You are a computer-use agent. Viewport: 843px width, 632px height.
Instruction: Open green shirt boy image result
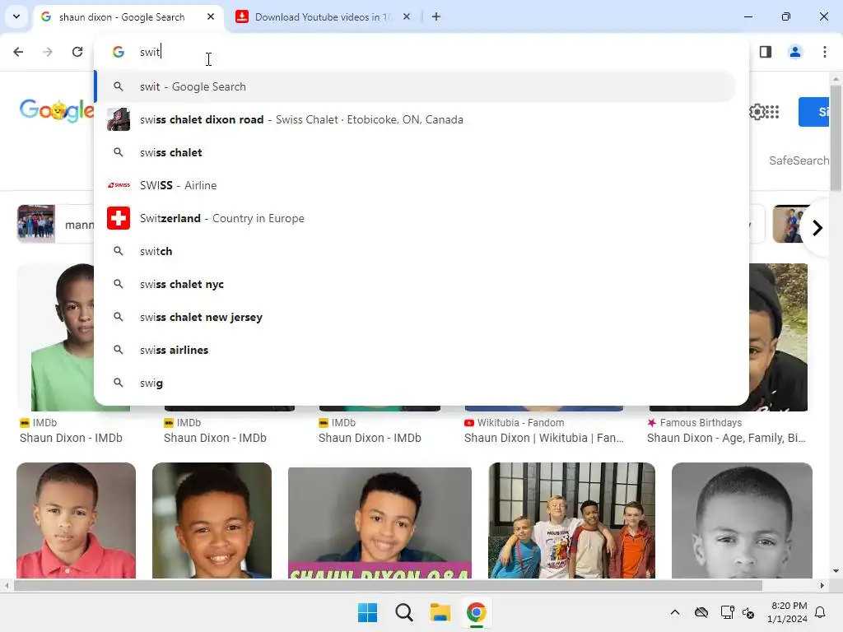(56, 337)
